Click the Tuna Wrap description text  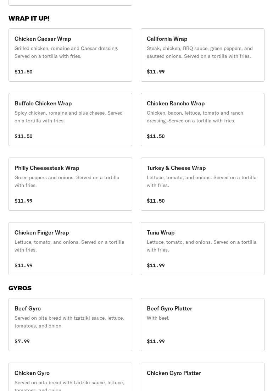click(x=201, y=246)
